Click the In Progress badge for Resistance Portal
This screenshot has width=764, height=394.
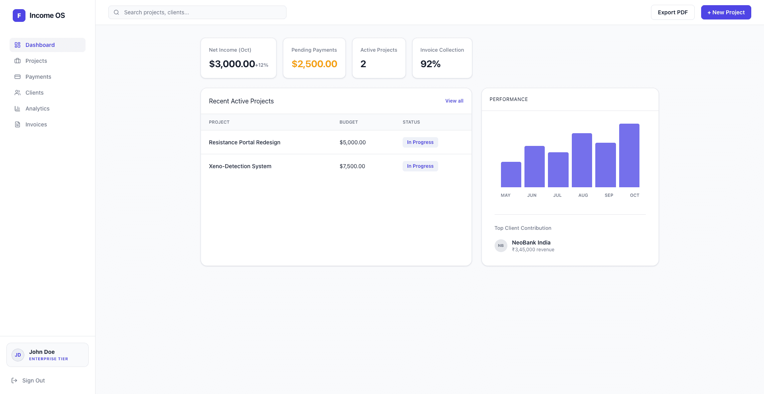420,142
